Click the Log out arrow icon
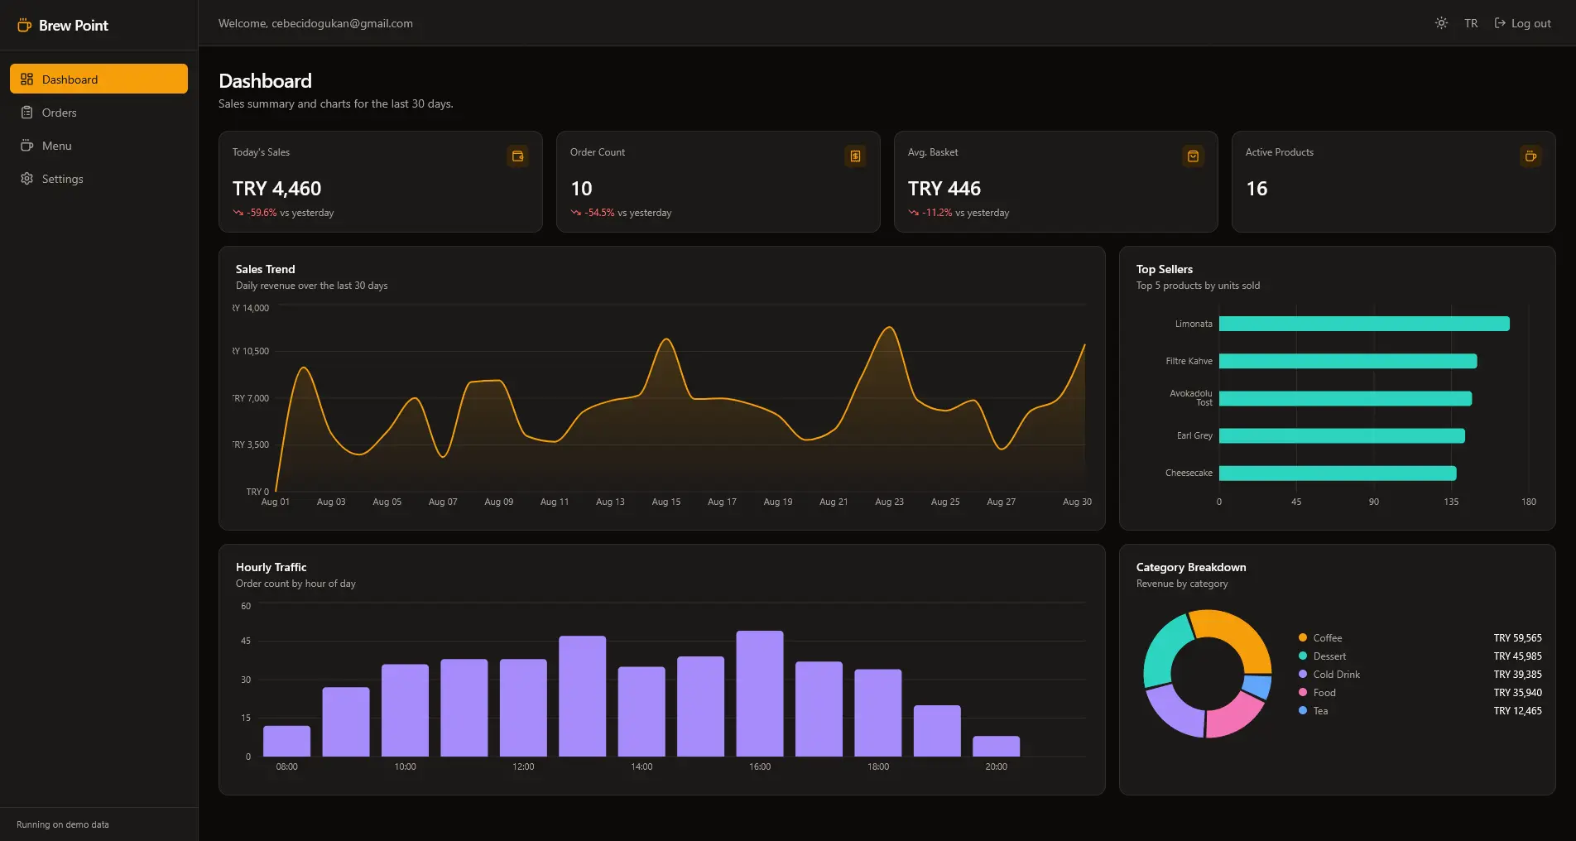 1500,23
